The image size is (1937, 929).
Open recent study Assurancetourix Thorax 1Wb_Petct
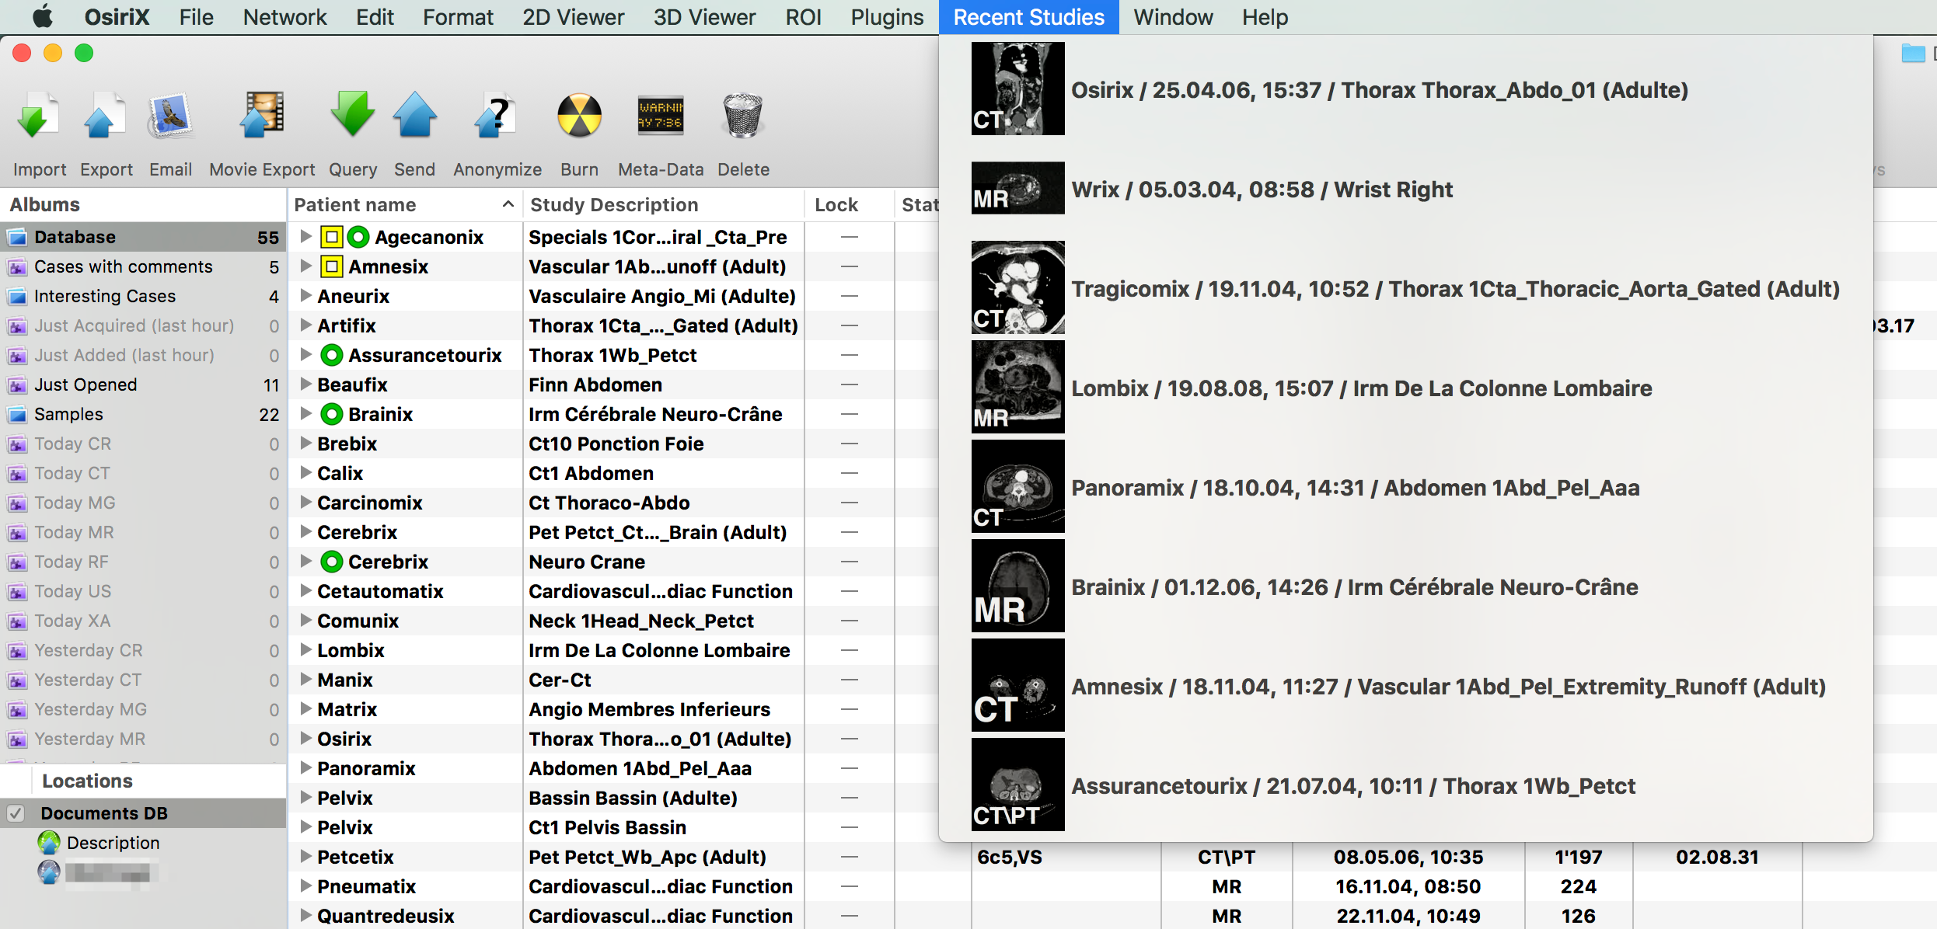click(x=1406, y=786)
